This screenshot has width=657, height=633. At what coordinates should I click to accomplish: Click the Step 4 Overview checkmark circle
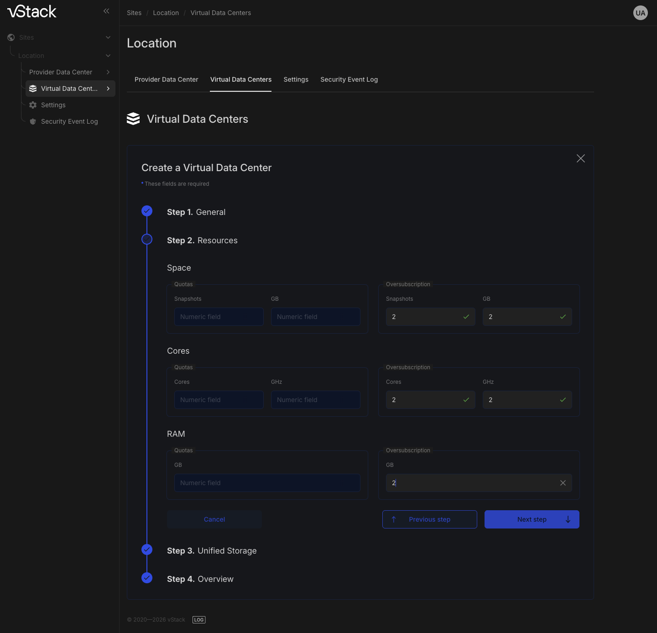pyautogui.click(x=147, y=578)
